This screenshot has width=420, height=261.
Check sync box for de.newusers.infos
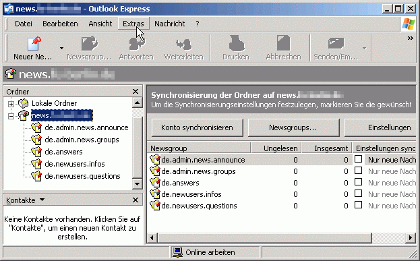click(x=358, y=194)
